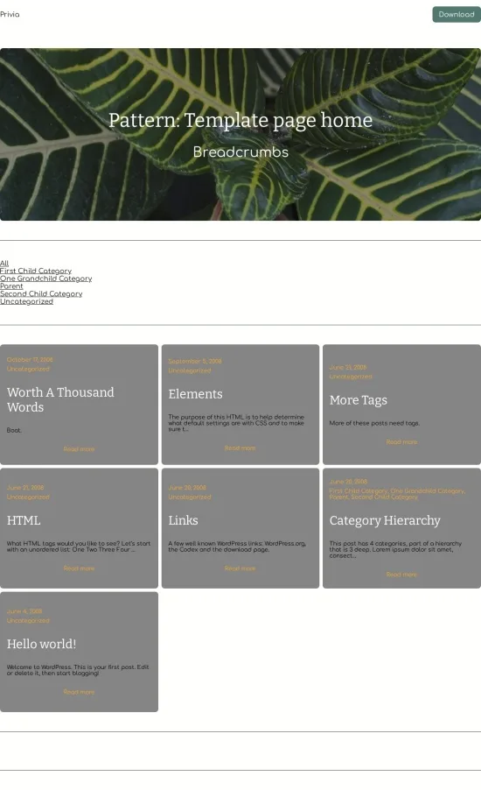Click Read more under Category Hierarchy
The image size is (481, 790).
pyautogui.click(x=401, y=575)
